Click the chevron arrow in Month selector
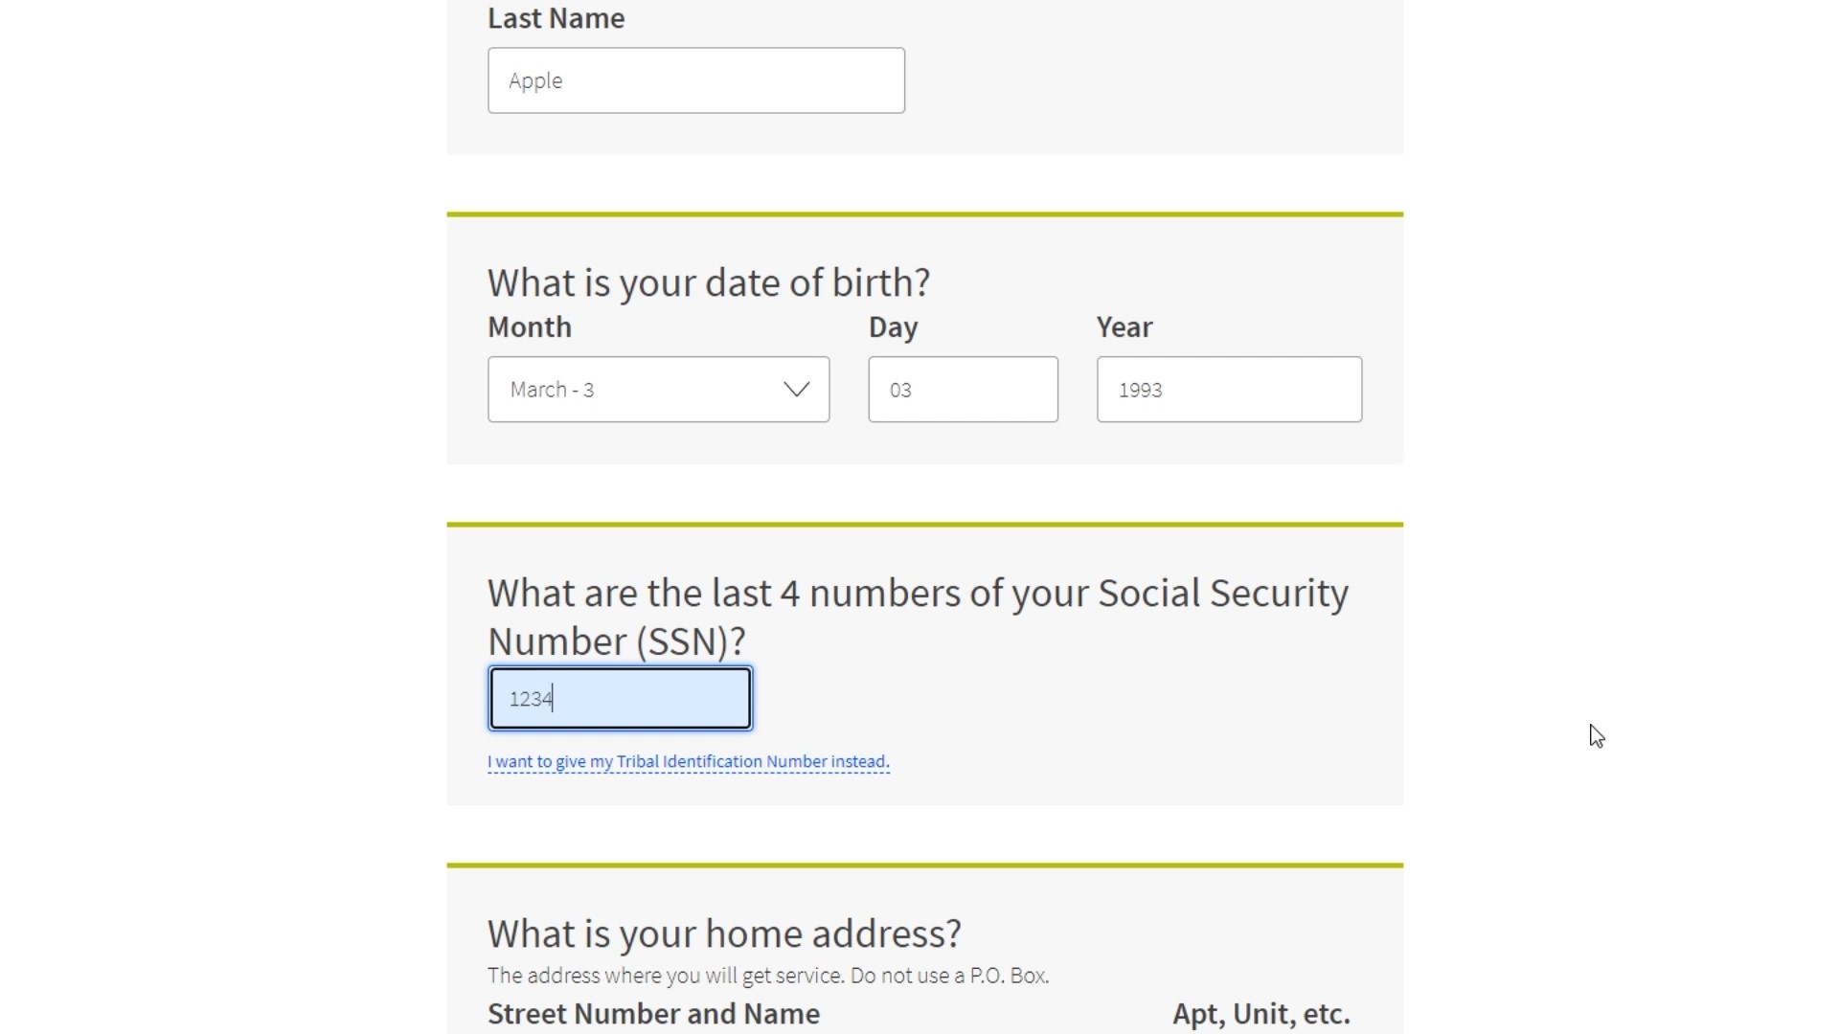 point(796,390)
